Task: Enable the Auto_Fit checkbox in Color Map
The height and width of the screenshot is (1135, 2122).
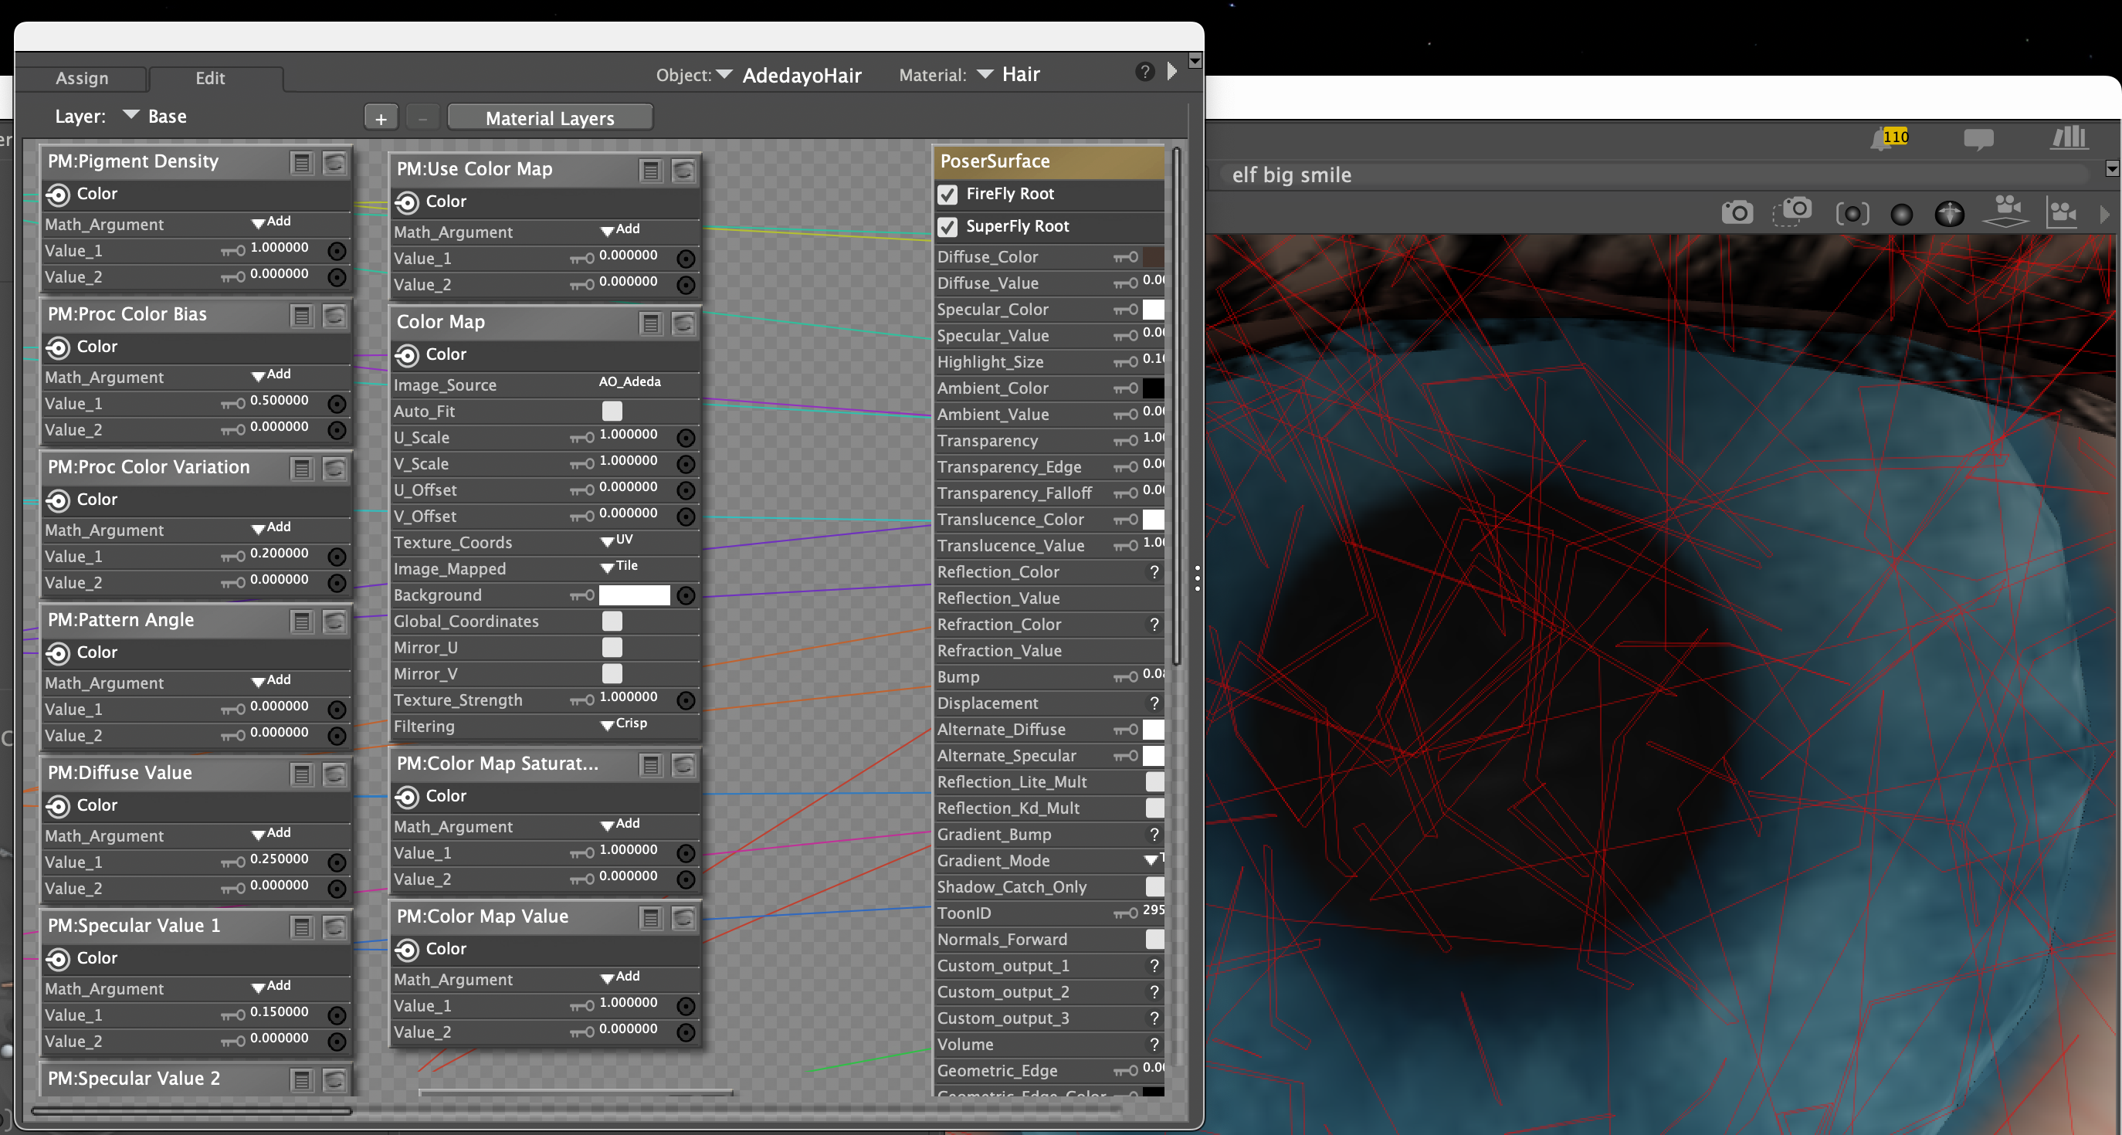Action: 612,410
